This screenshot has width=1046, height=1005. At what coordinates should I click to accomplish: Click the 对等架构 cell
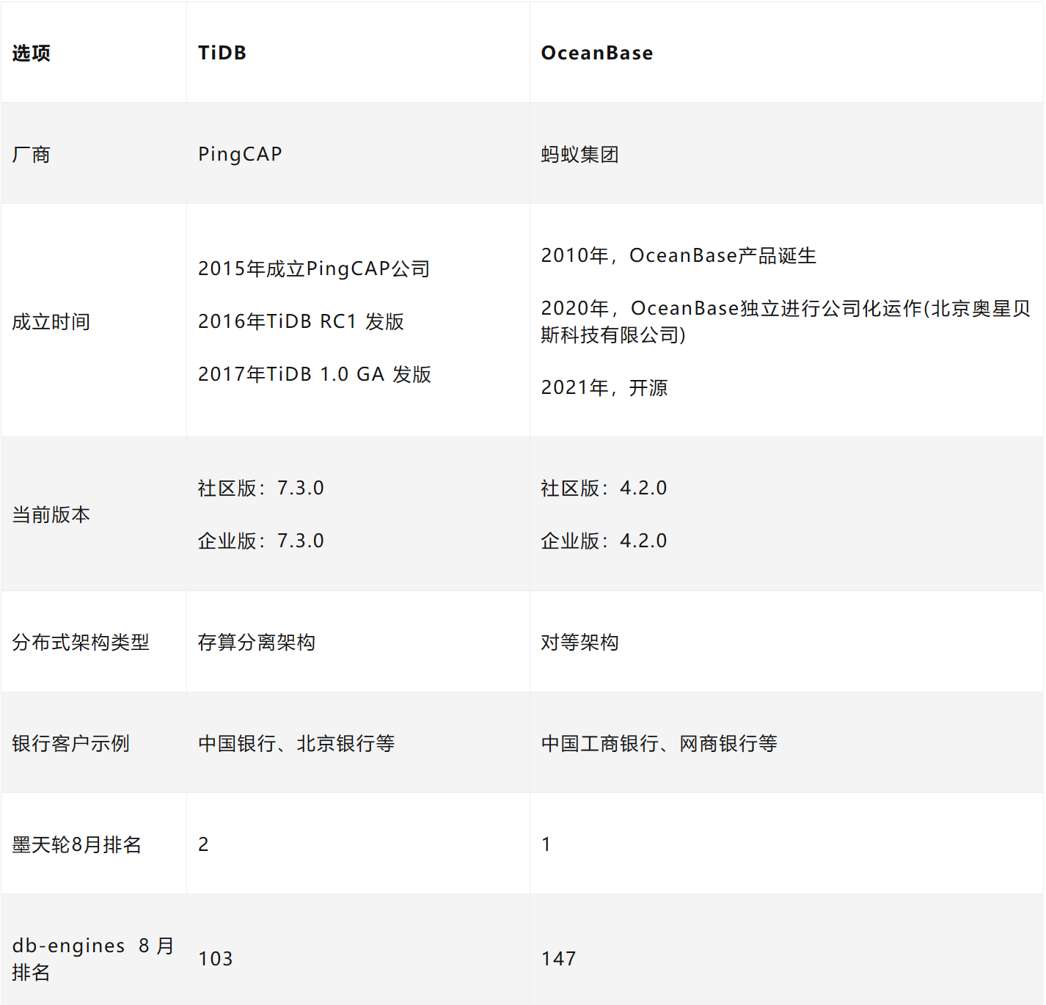[579, 642]
